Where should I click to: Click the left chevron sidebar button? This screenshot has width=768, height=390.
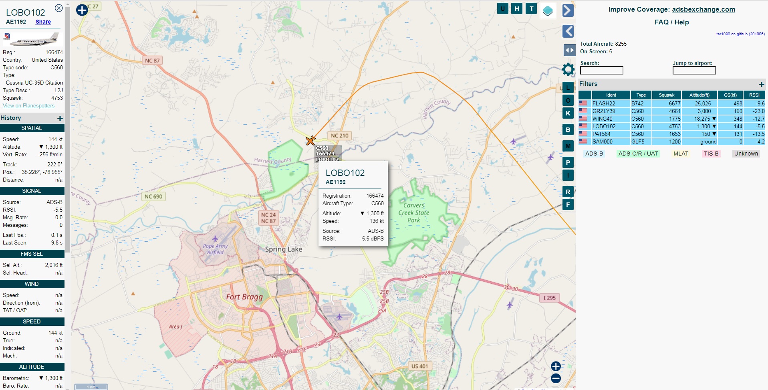tap(568, 31)
